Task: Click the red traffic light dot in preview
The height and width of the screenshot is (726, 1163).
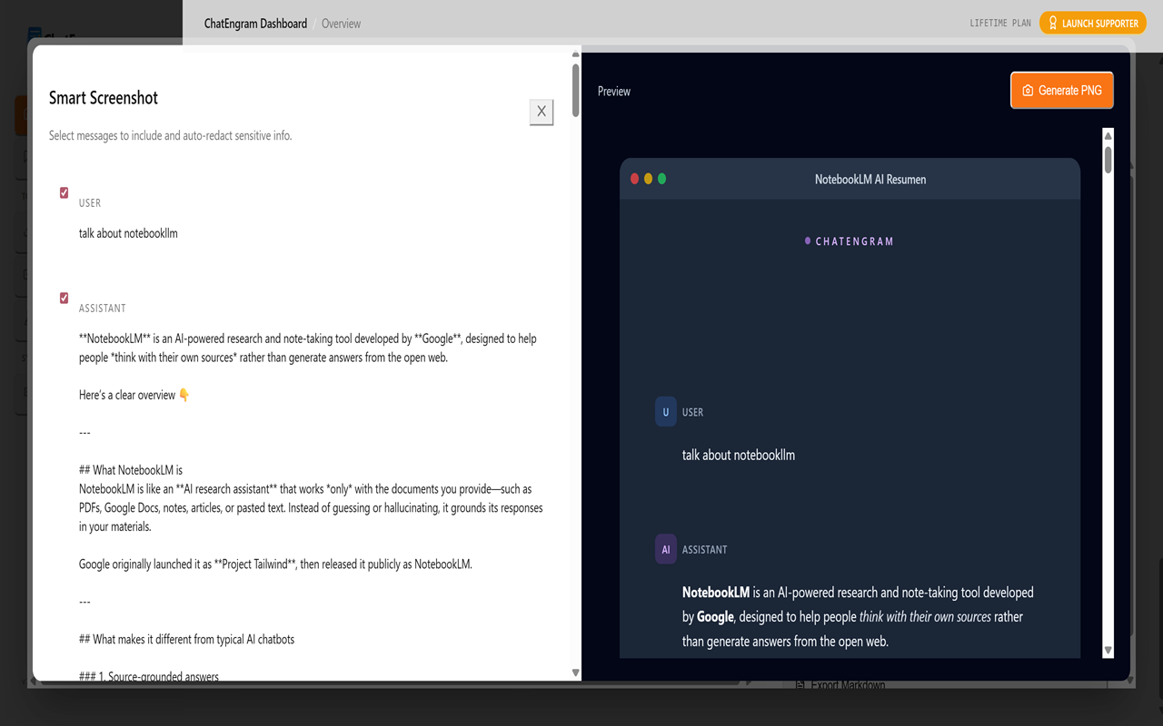Action: pyautogui.click(x=633, y=179)
